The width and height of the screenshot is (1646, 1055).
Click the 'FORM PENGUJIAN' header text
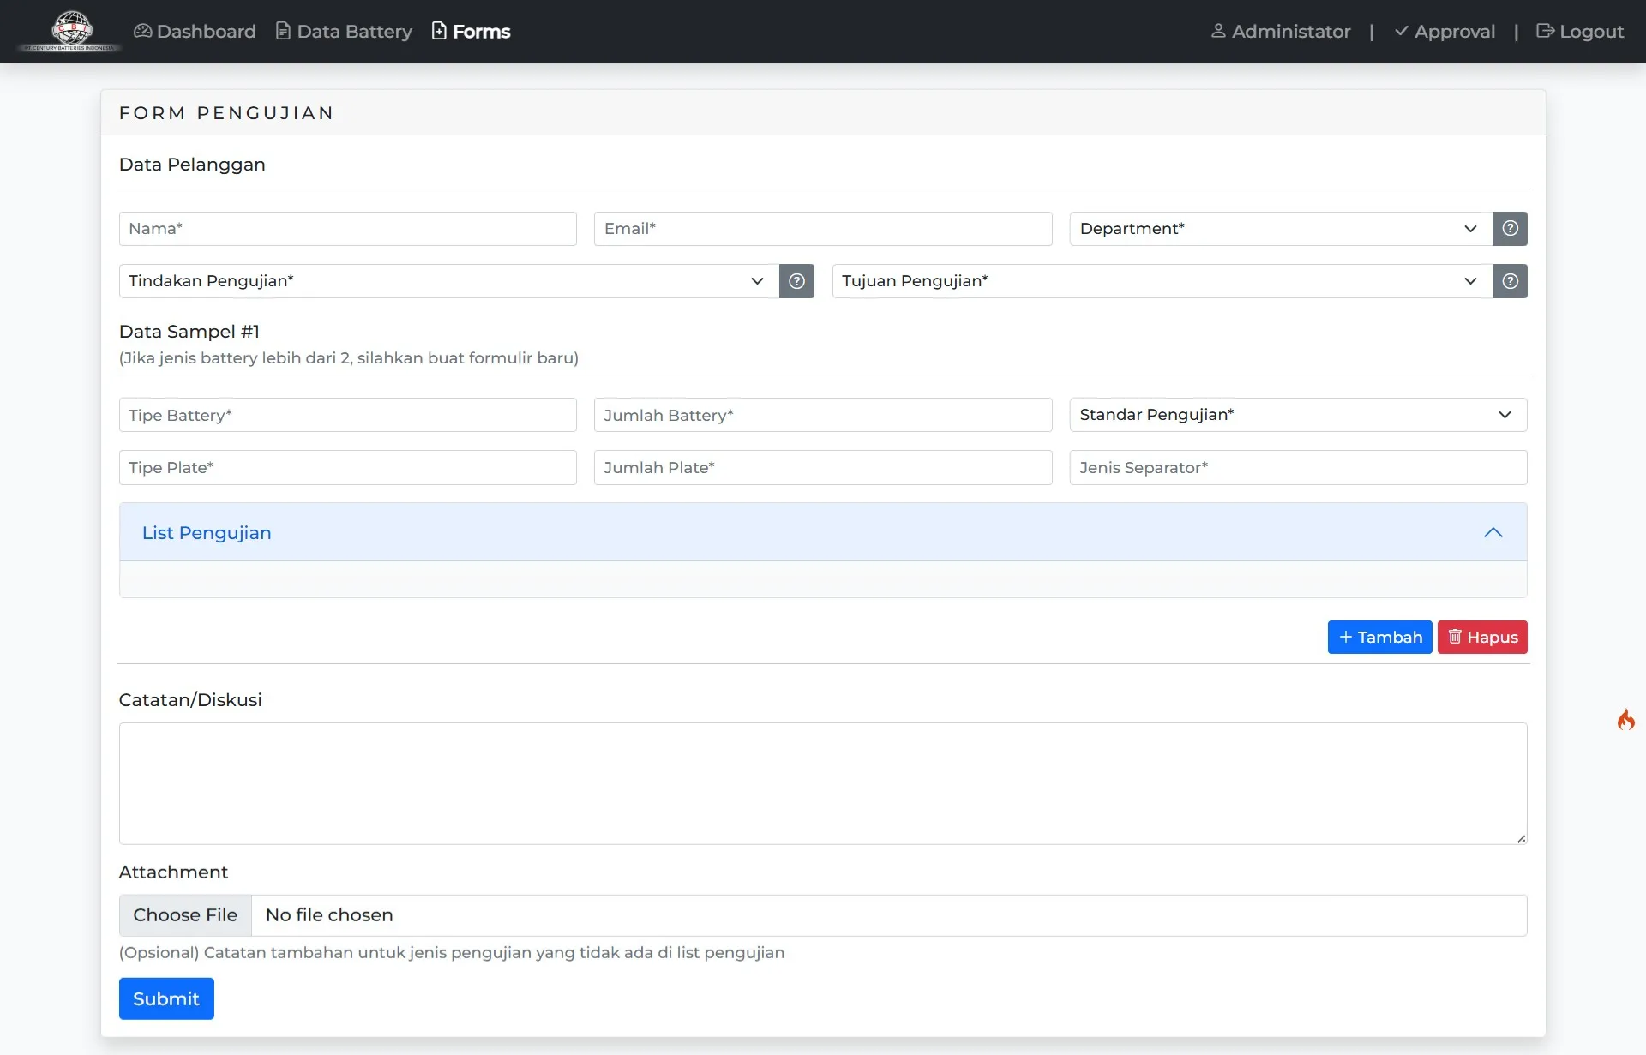coord(226,113)
